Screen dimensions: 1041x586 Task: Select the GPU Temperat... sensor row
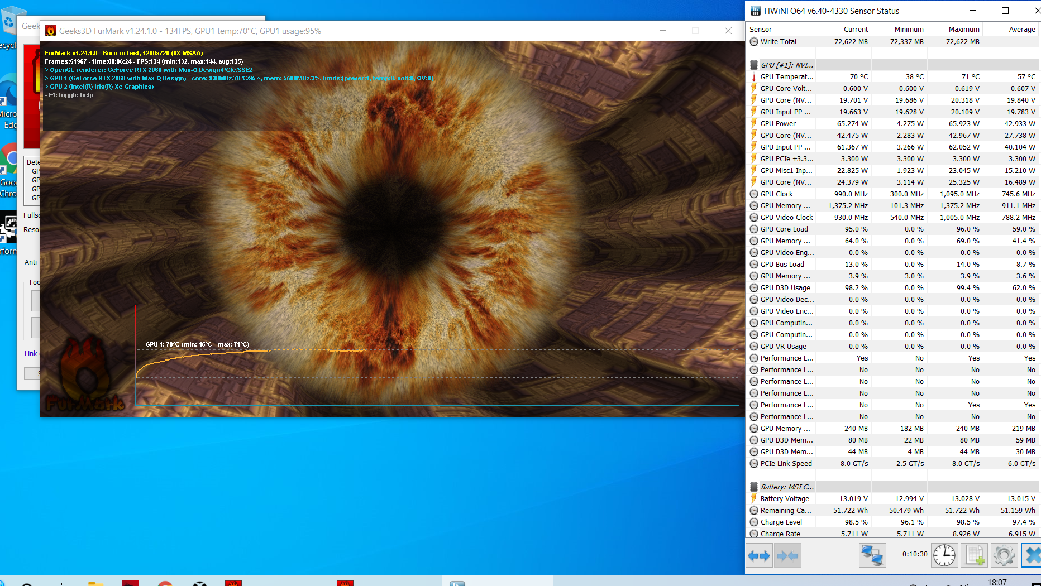892,77
